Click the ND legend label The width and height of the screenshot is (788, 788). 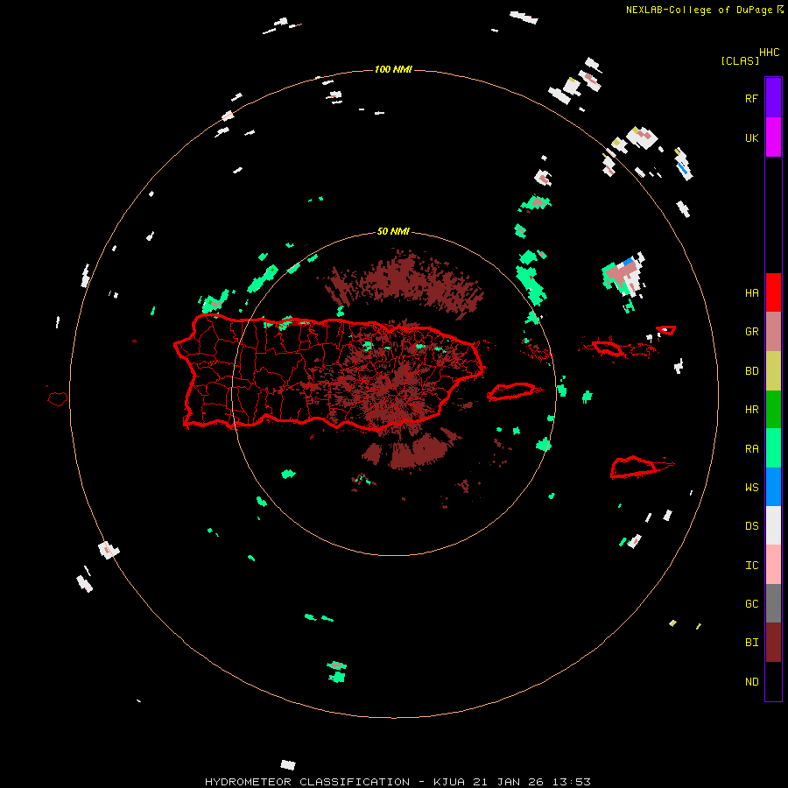(x=751, y=681)
